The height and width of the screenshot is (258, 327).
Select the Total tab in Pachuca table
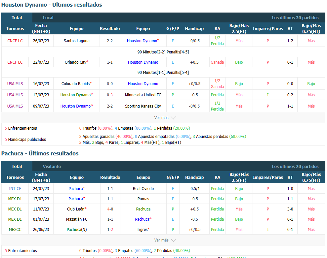tap(17, 167)
